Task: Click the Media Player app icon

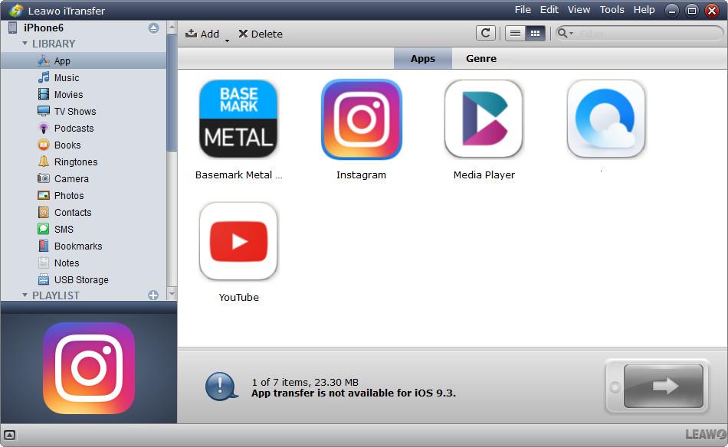Action: (484, 119)
